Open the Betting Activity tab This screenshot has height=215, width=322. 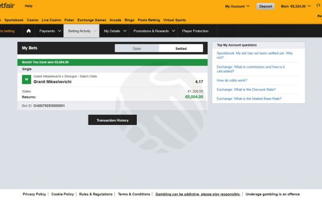pyautogui.click(x=82, y=31)
